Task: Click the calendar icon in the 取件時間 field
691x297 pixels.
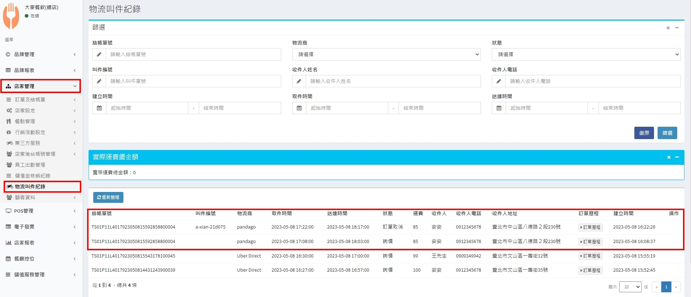Action: pyautogui.click(x=299, y=108)
